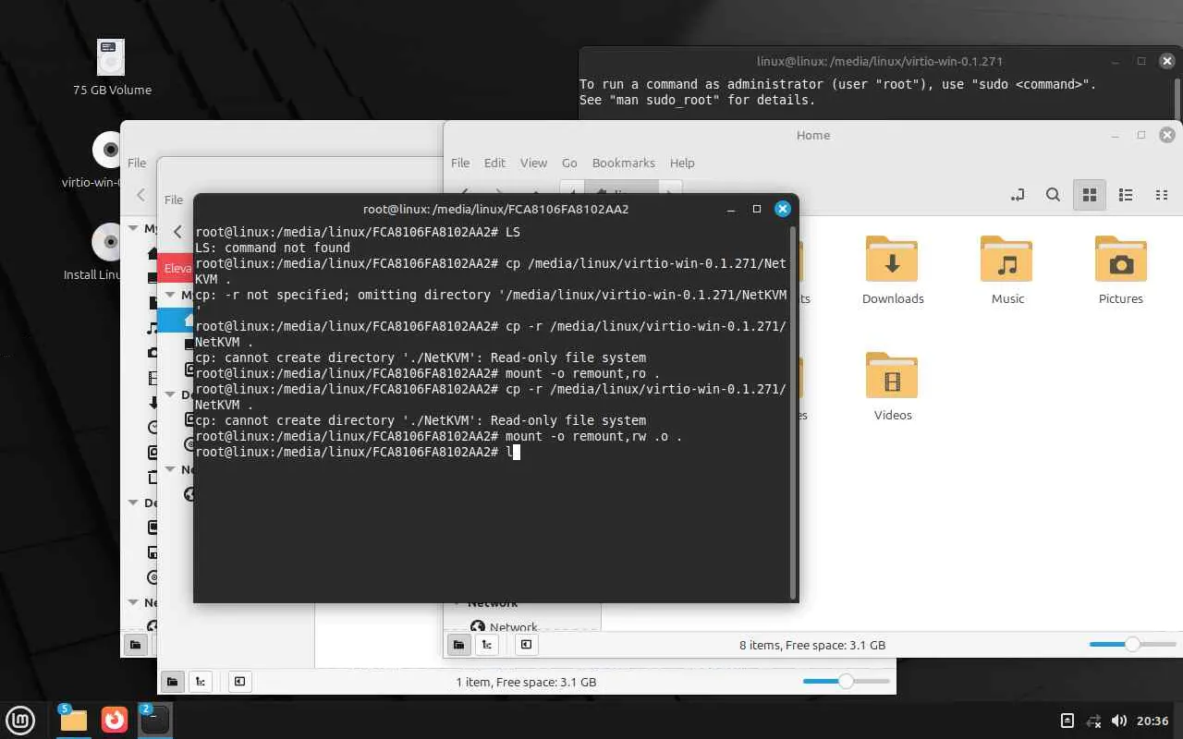Viewport: 1183px width, 739px height.
Task: Click the '8 items, Free space: 3.1 GB' status text
Action: tap(812, 645)
